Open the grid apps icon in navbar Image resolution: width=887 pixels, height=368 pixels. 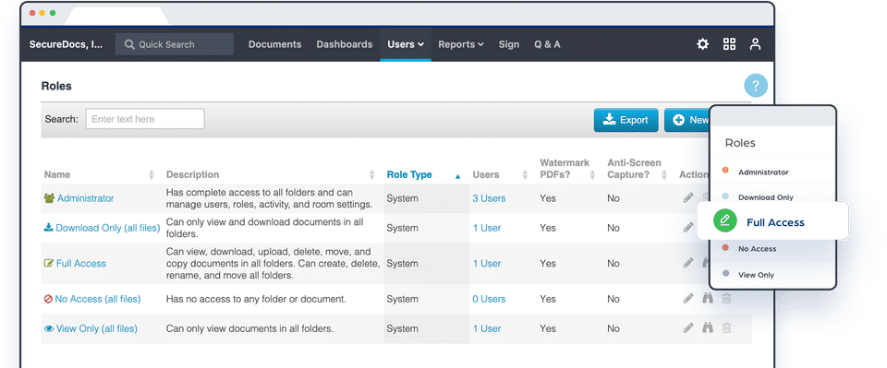click(x=729, y=44)
